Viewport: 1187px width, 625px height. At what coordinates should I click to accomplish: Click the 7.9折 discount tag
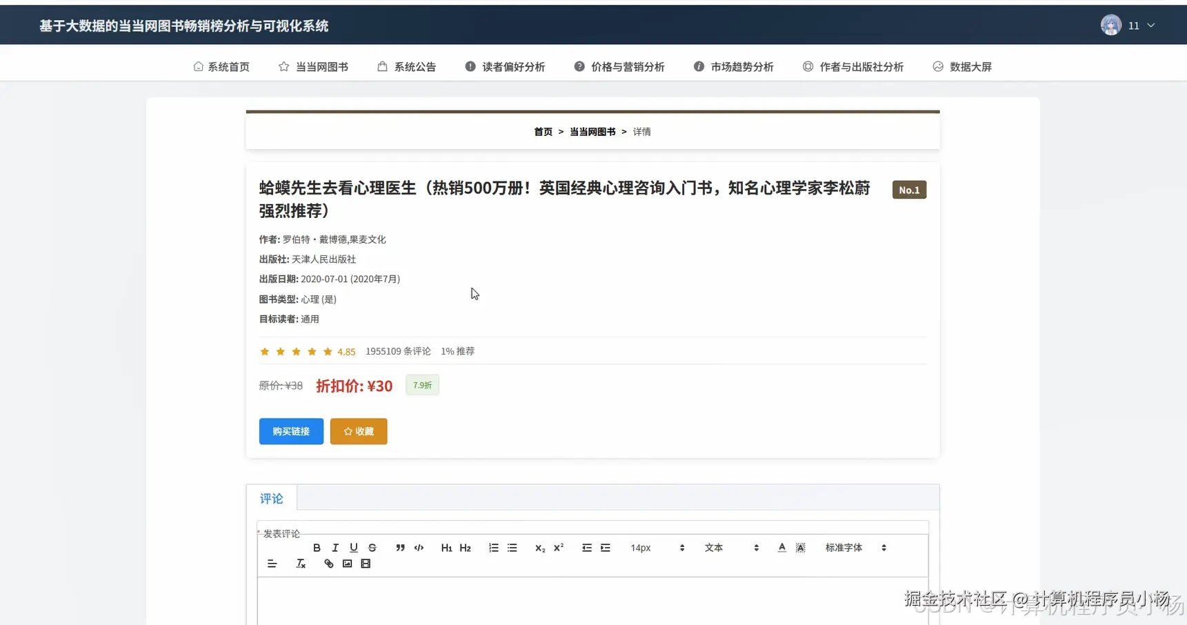click(422, 385)
